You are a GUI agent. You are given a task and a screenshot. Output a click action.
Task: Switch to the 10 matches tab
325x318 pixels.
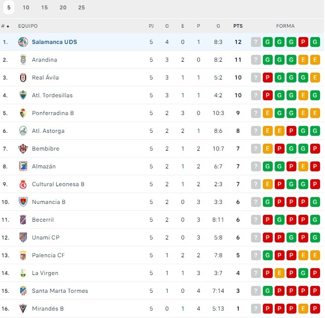(x=26, y=7)
